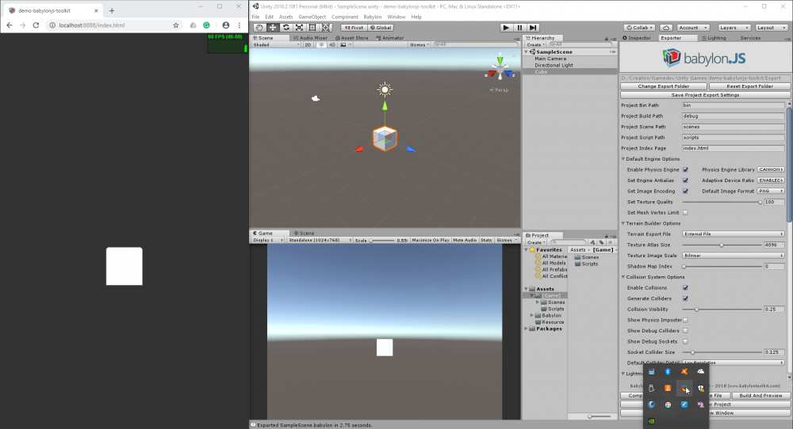
Task: Select the Hand tool in Unity toolbar
Action: click(x=259, y=28)
